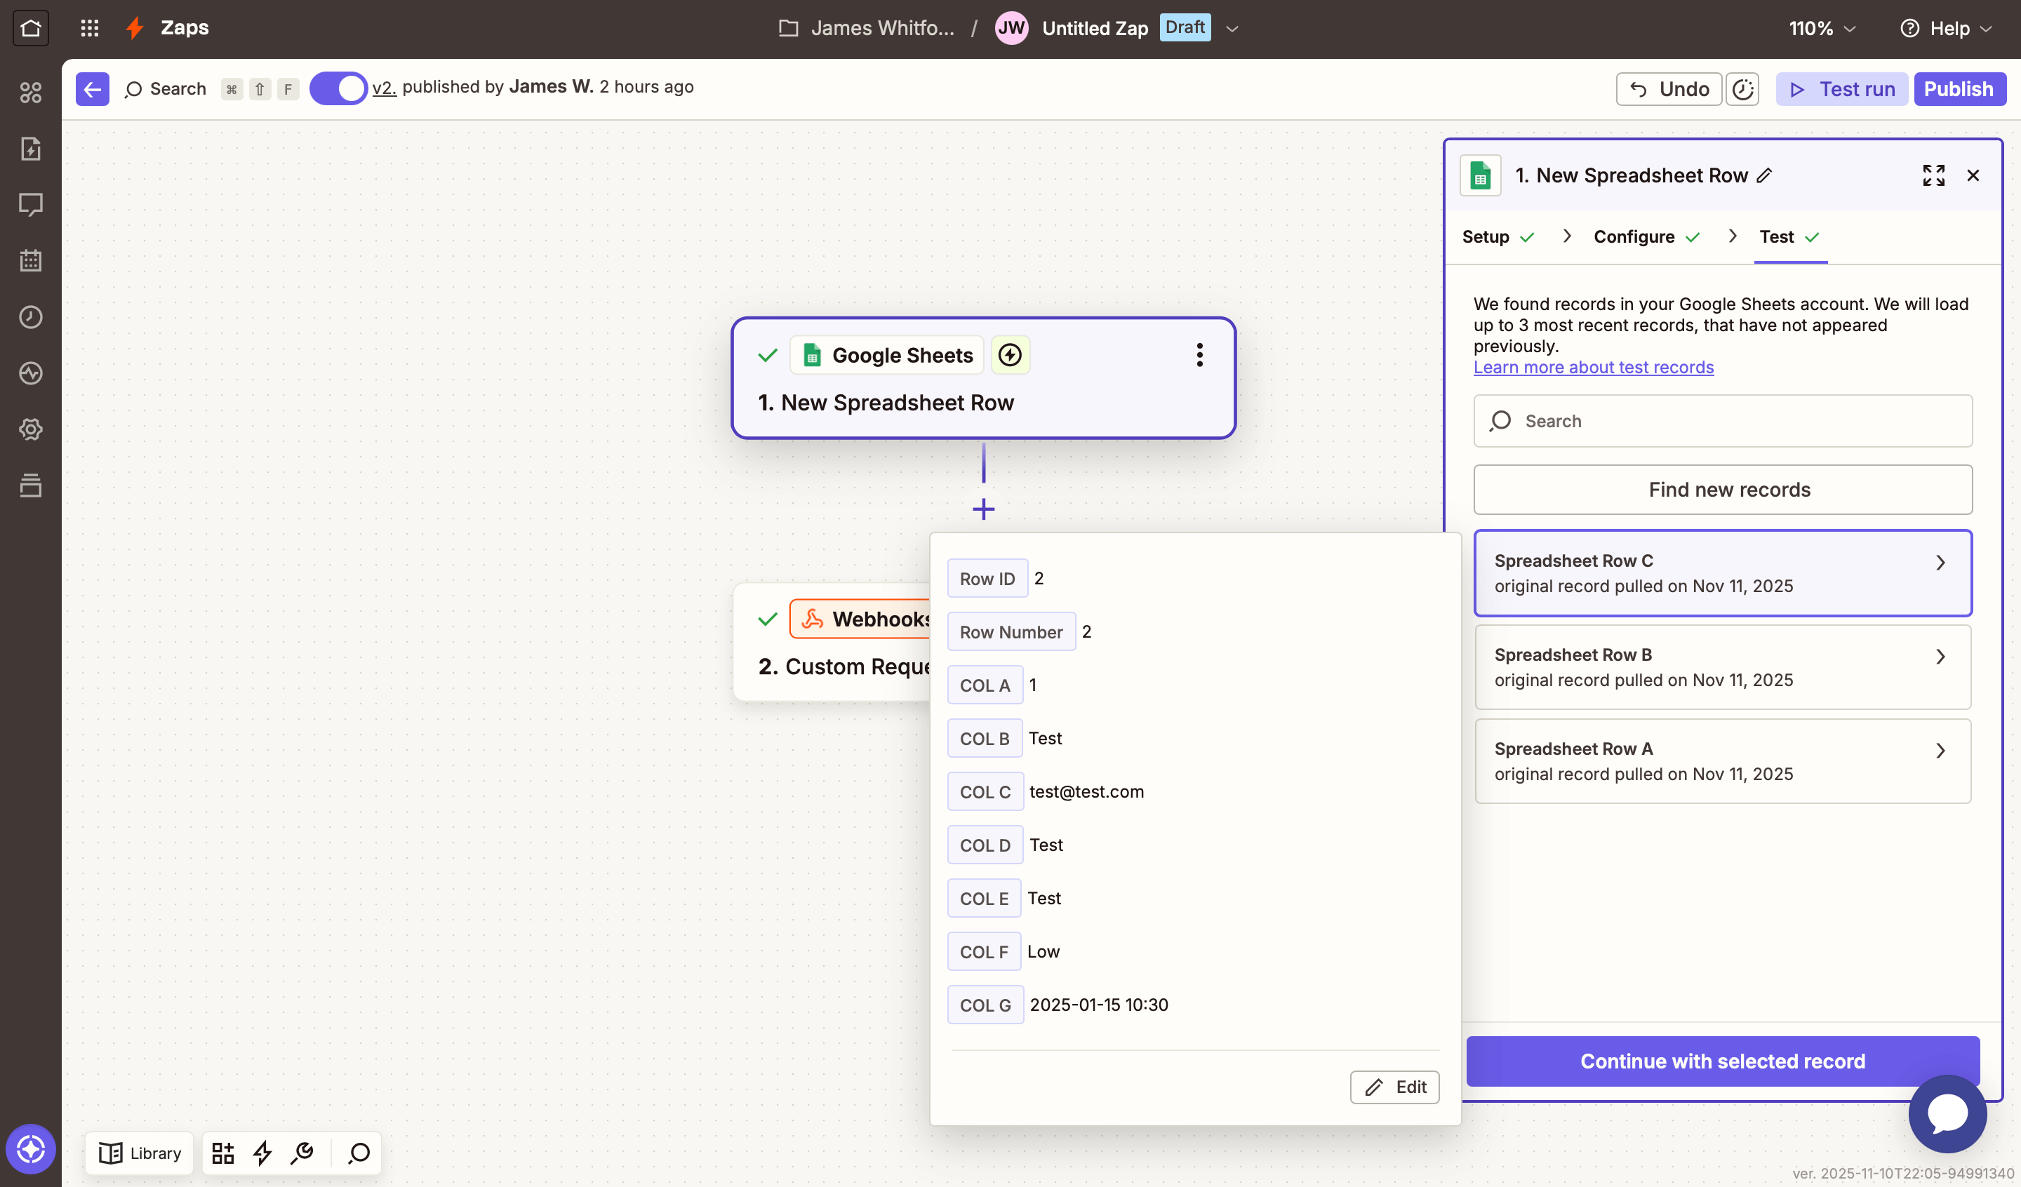The image size is (2021, 1187).
Task: Focus the records Search field
Action: (x=1723, y=421)
